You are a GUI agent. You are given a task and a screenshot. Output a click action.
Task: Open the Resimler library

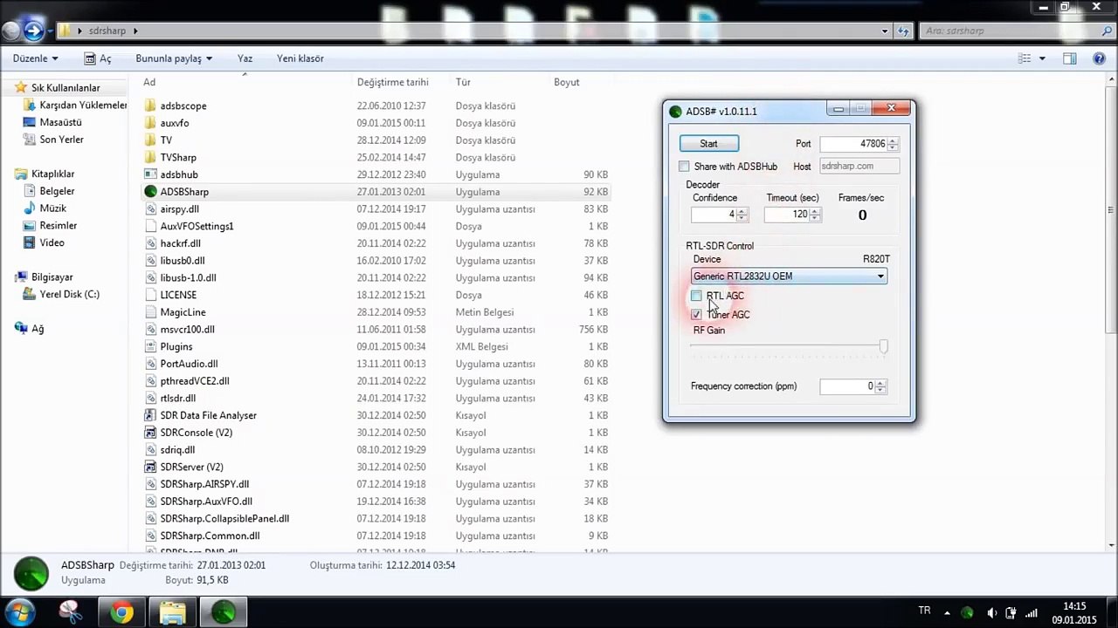point(58,226)
